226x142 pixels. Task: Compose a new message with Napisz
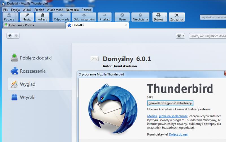[27, 17]
